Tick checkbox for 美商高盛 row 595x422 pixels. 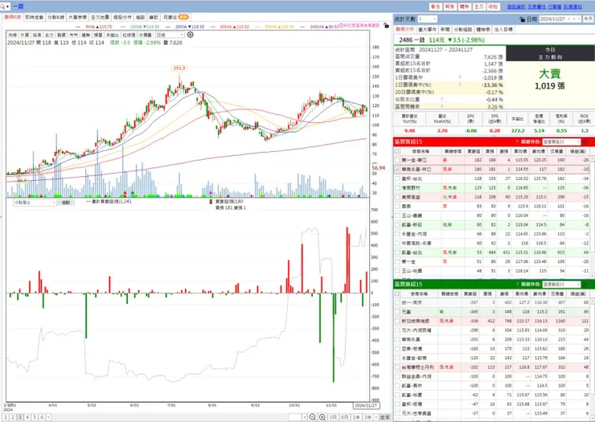click(397, 197)
